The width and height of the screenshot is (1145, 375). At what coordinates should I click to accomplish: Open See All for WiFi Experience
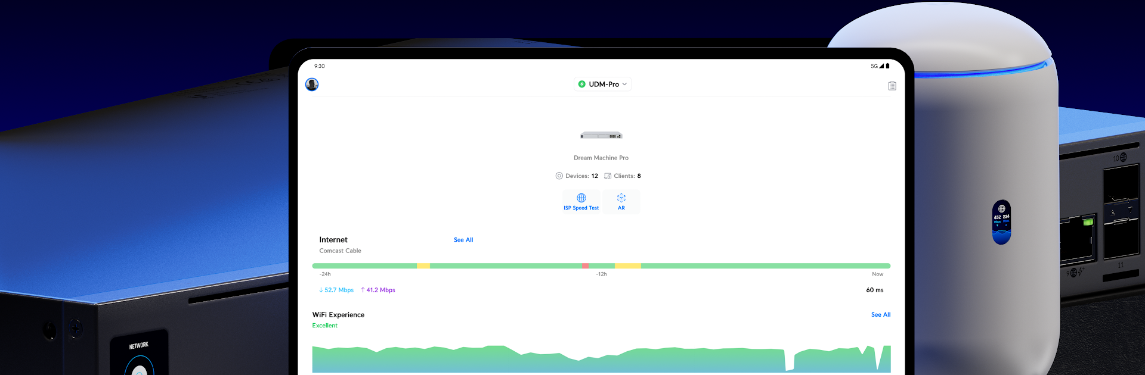[881, 315]
